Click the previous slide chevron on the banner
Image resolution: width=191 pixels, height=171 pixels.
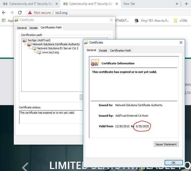coord(25,166)
